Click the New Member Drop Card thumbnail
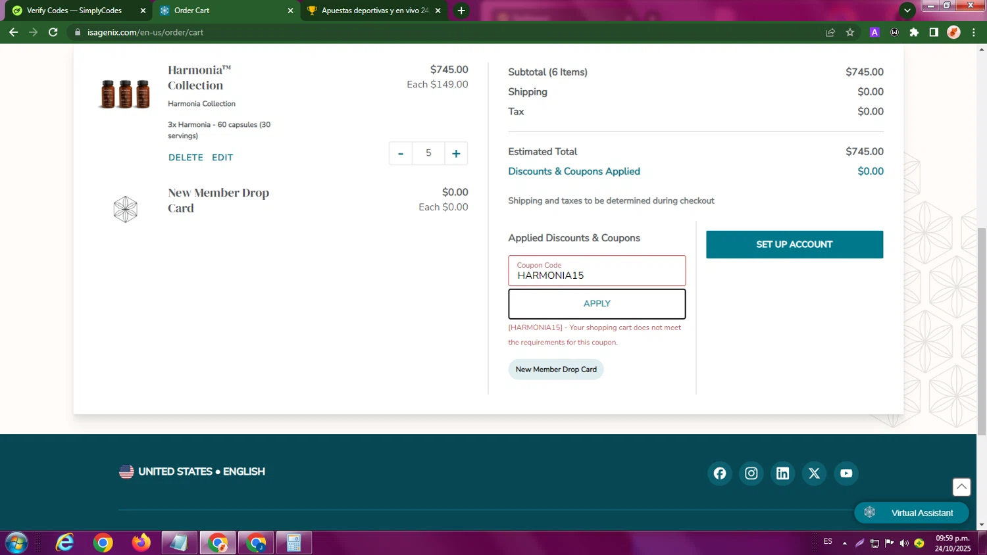Viewport: 987px width, 555px height. [125, 209]
